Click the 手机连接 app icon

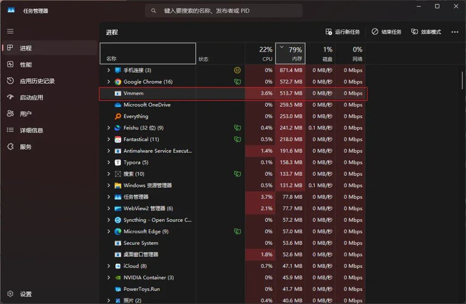(118, 70)
